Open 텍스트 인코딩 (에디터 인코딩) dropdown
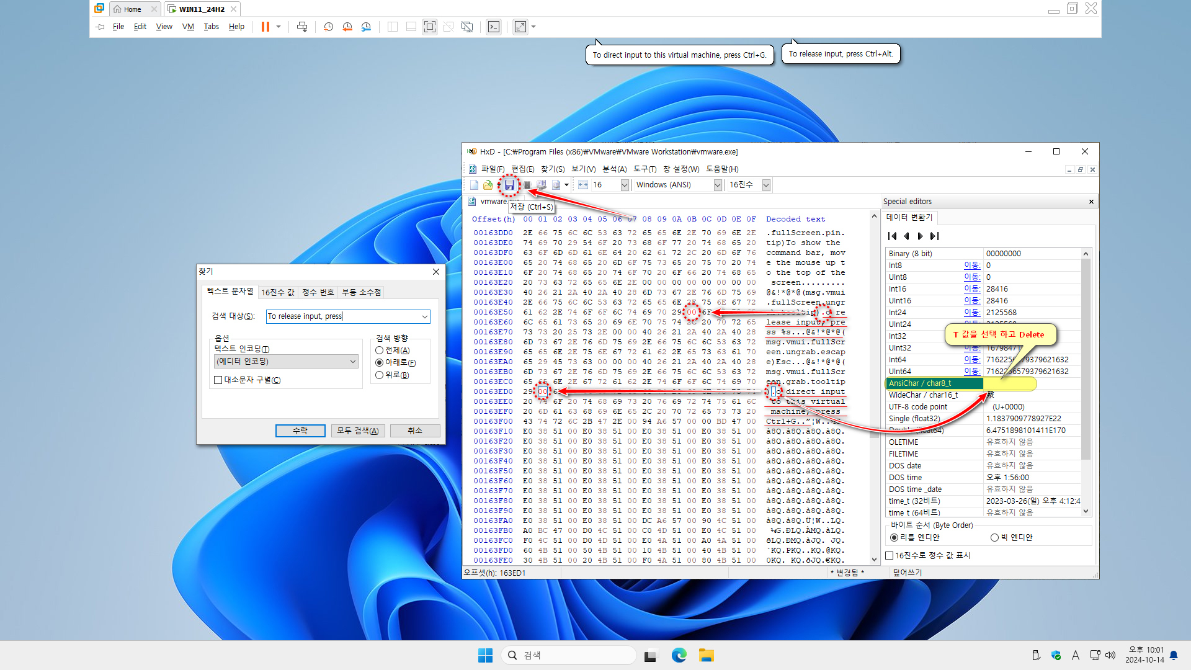The image size is (1191, 670). pyautogui.click(x=286, y=362)
